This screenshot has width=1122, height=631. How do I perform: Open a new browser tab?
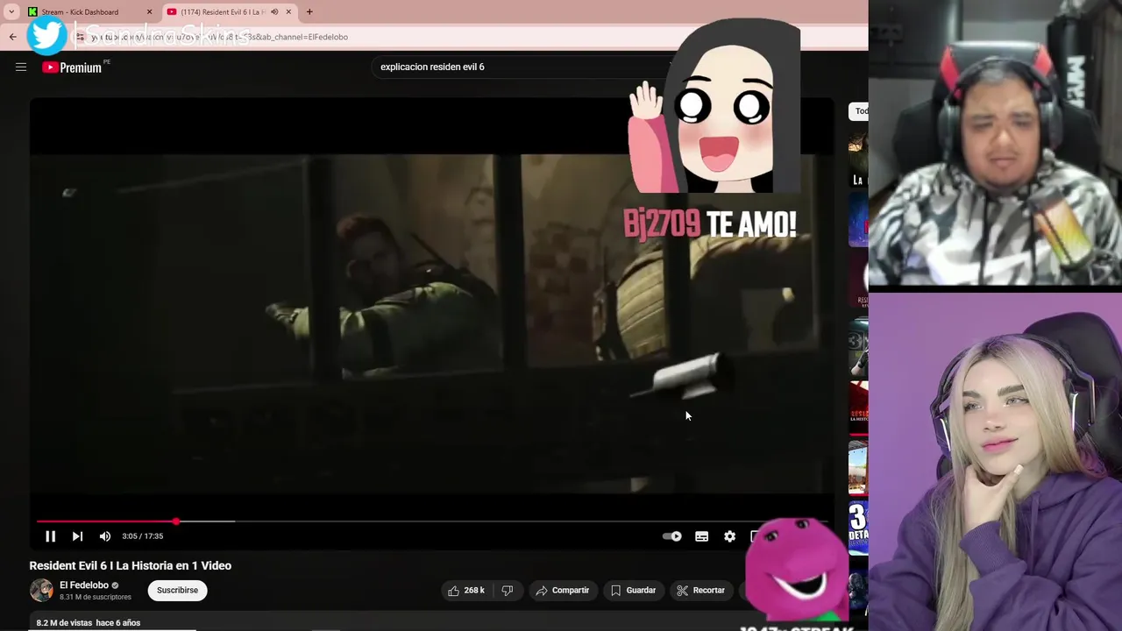click(309, 12)
